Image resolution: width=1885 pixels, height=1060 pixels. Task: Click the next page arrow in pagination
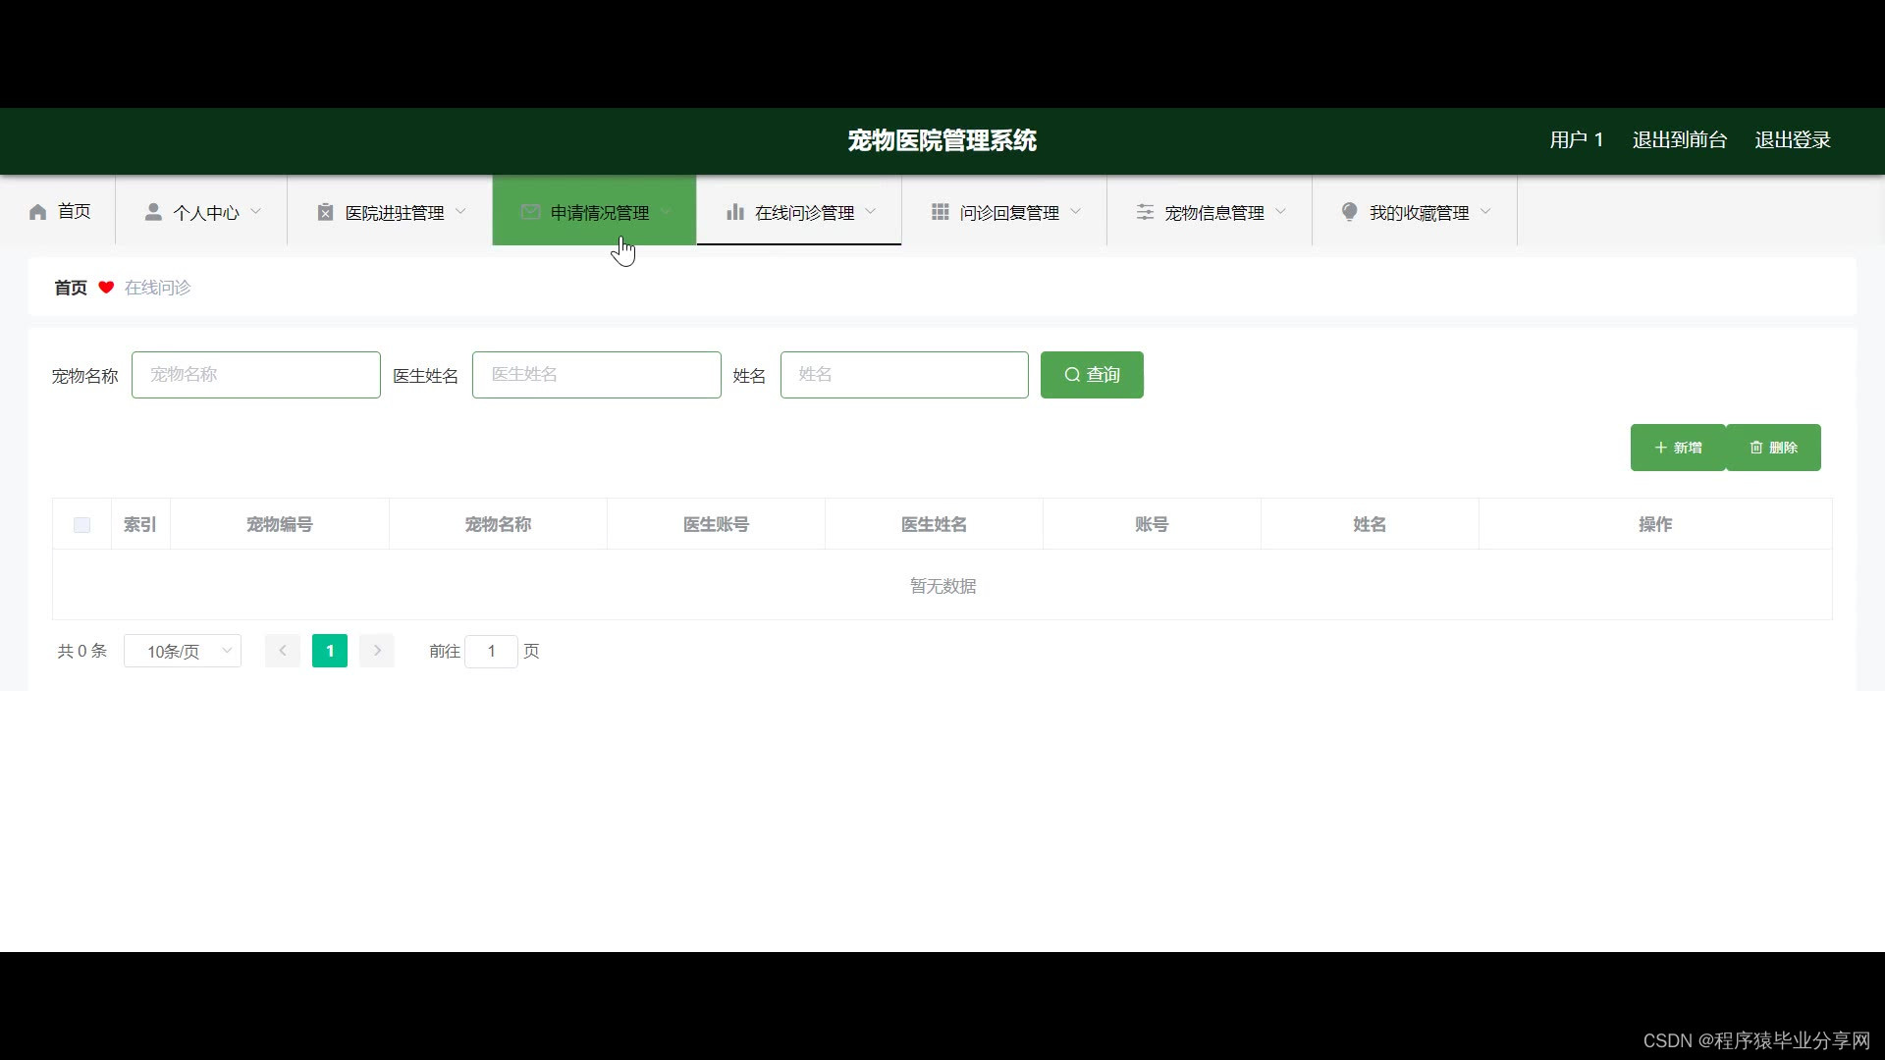(377, 651)
